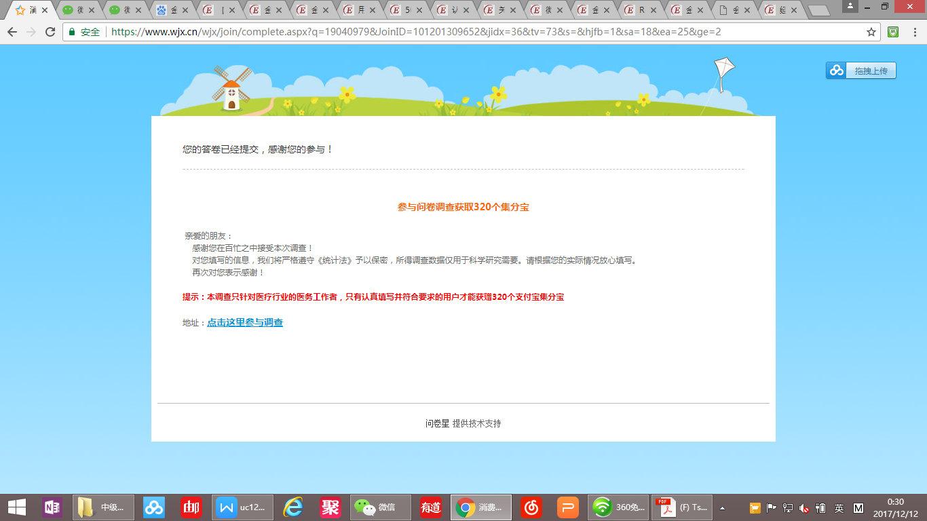Image resolution: width=927 pixels, height=521 pixels.
Task: Launch OneNote from the taskbar
Action: [x=52, y=507]
